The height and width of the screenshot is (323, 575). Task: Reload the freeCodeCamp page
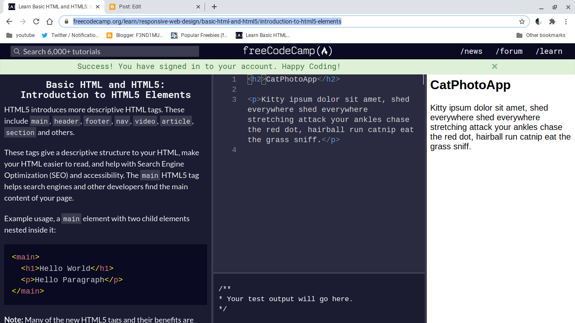pyautogui.click(x=36, y=21)
